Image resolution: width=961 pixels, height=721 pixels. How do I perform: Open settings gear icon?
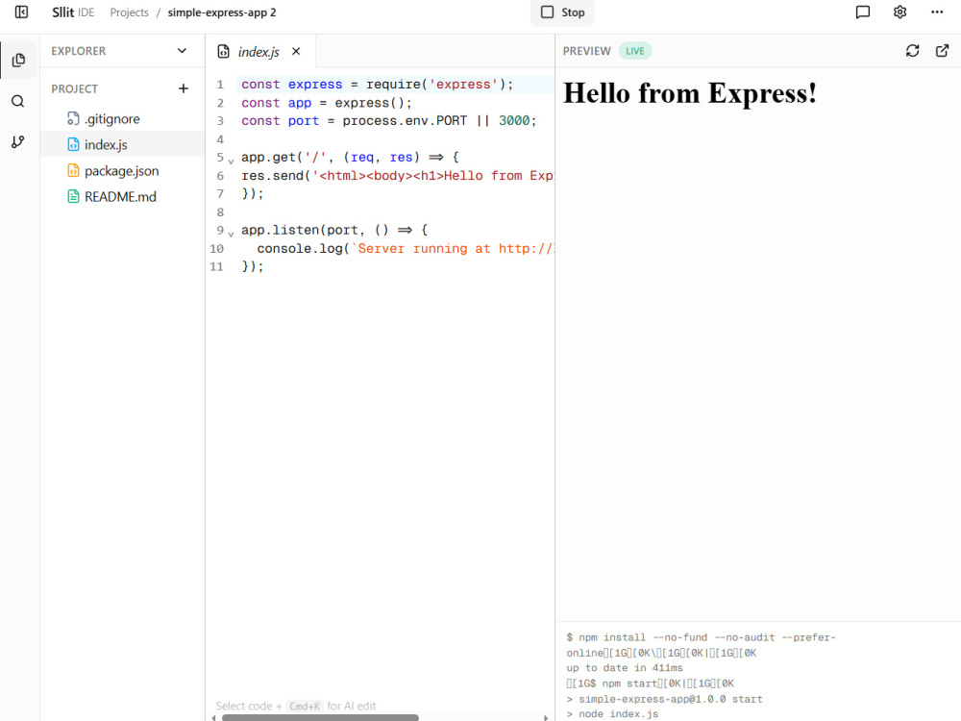pyautogui.click(x=899, y=12)
